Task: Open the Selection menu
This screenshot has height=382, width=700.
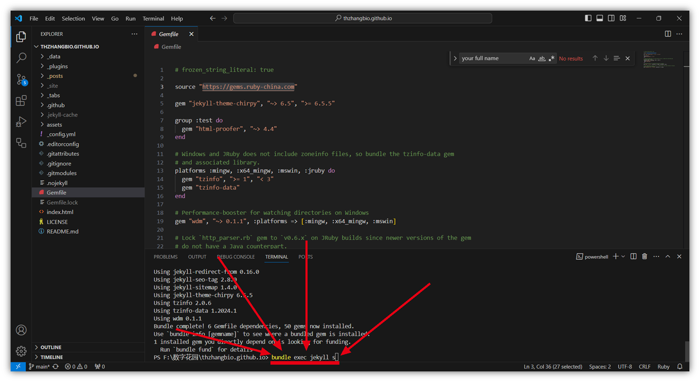Action: tap(73, 19)
